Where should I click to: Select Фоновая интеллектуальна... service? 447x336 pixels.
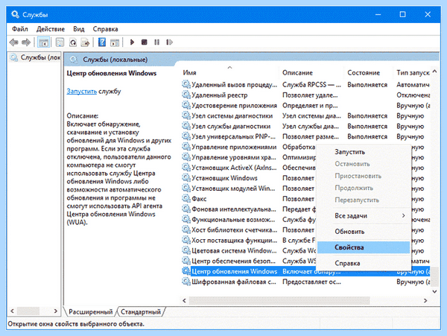click(249, 209)
